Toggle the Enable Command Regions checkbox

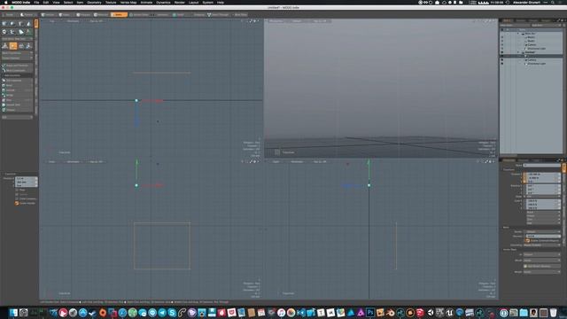tap(527, 240)
